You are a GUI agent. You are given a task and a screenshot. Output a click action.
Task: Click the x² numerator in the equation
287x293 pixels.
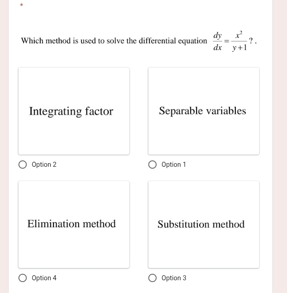point(239,35)
